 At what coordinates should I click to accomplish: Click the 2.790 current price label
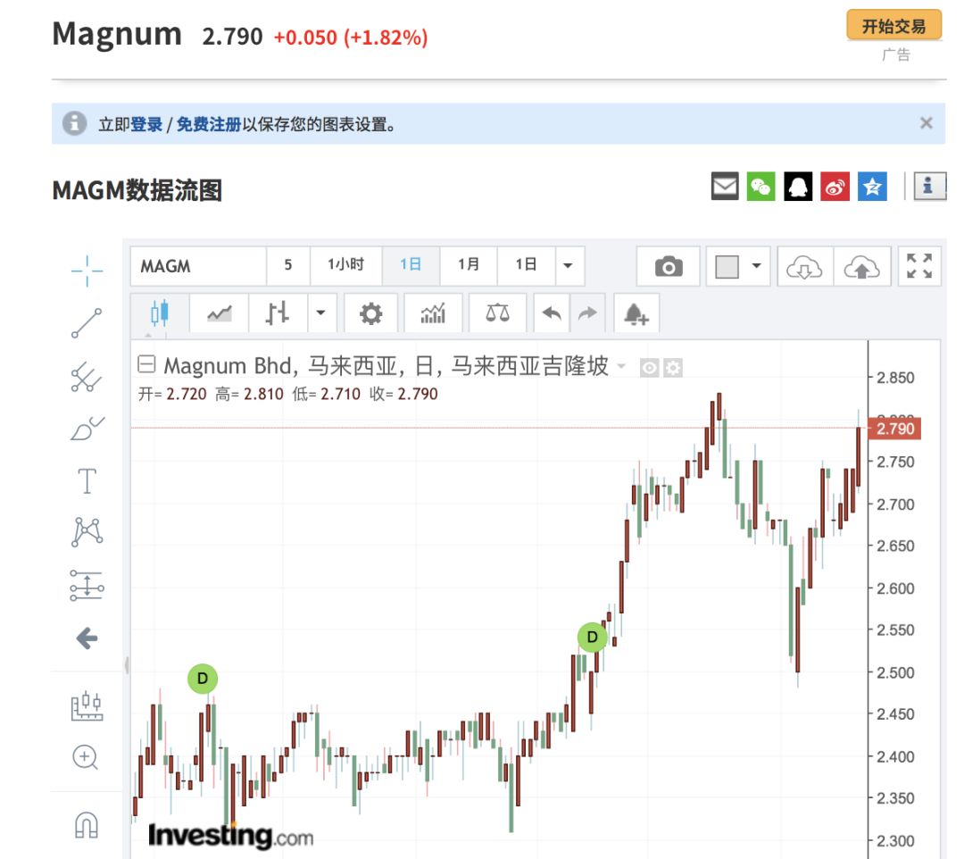click(894, 429)
